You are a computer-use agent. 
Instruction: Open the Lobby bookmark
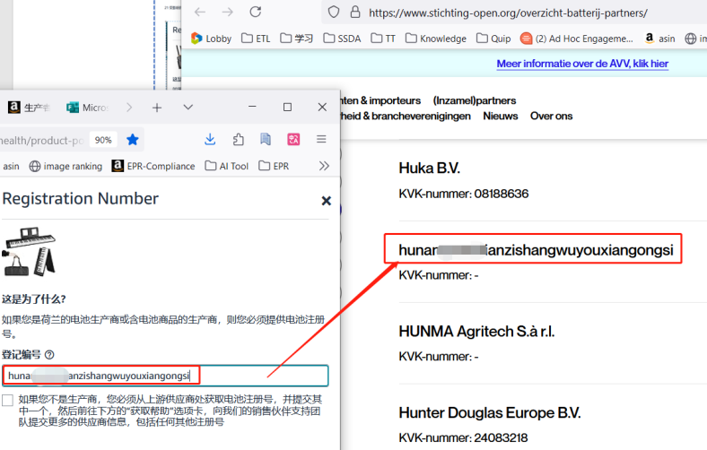coord(211,39)
